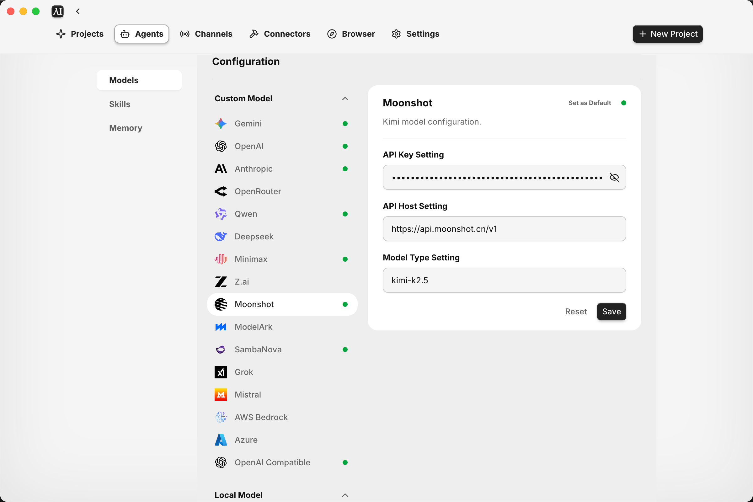Go to the Channels tab

click(206, 34)
